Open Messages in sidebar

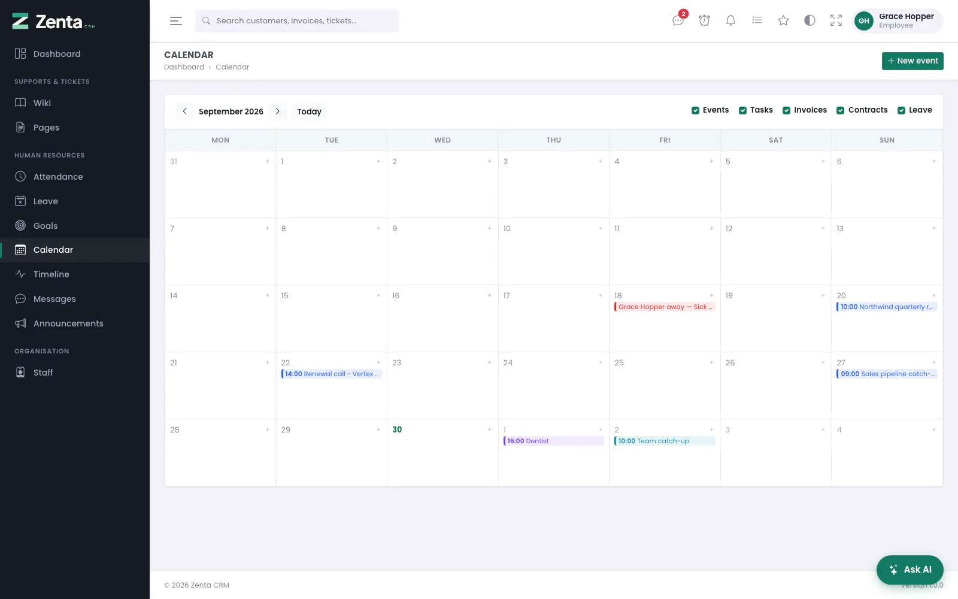[x=75, y=299]
